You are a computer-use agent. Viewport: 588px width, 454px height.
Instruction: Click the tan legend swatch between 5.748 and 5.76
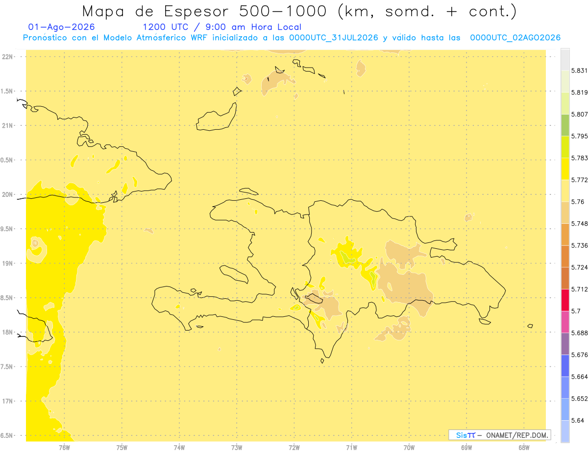tap(565, 213)
